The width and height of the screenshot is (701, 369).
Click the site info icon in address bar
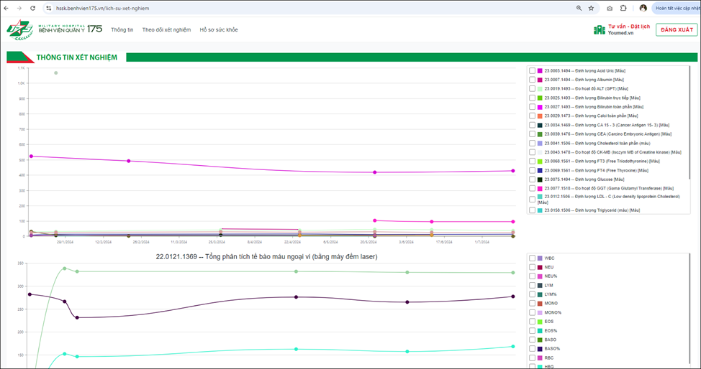pos(49,8)
